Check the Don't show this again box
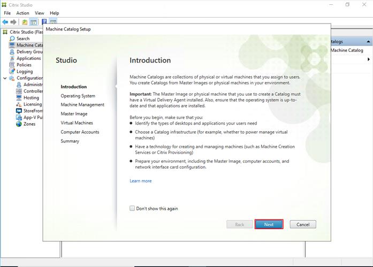The height and width of the screenshot is (267, 373). [132, 208]
